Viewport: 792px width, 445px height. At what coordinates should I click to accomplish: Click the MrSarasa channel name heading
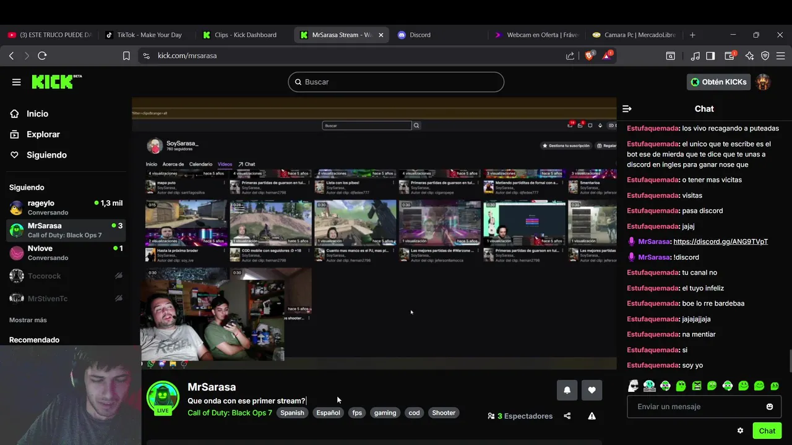coord(212,387)
